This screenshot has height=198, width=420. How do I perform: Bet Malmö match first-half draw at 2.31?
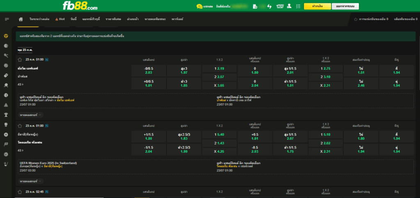point(325,86)
